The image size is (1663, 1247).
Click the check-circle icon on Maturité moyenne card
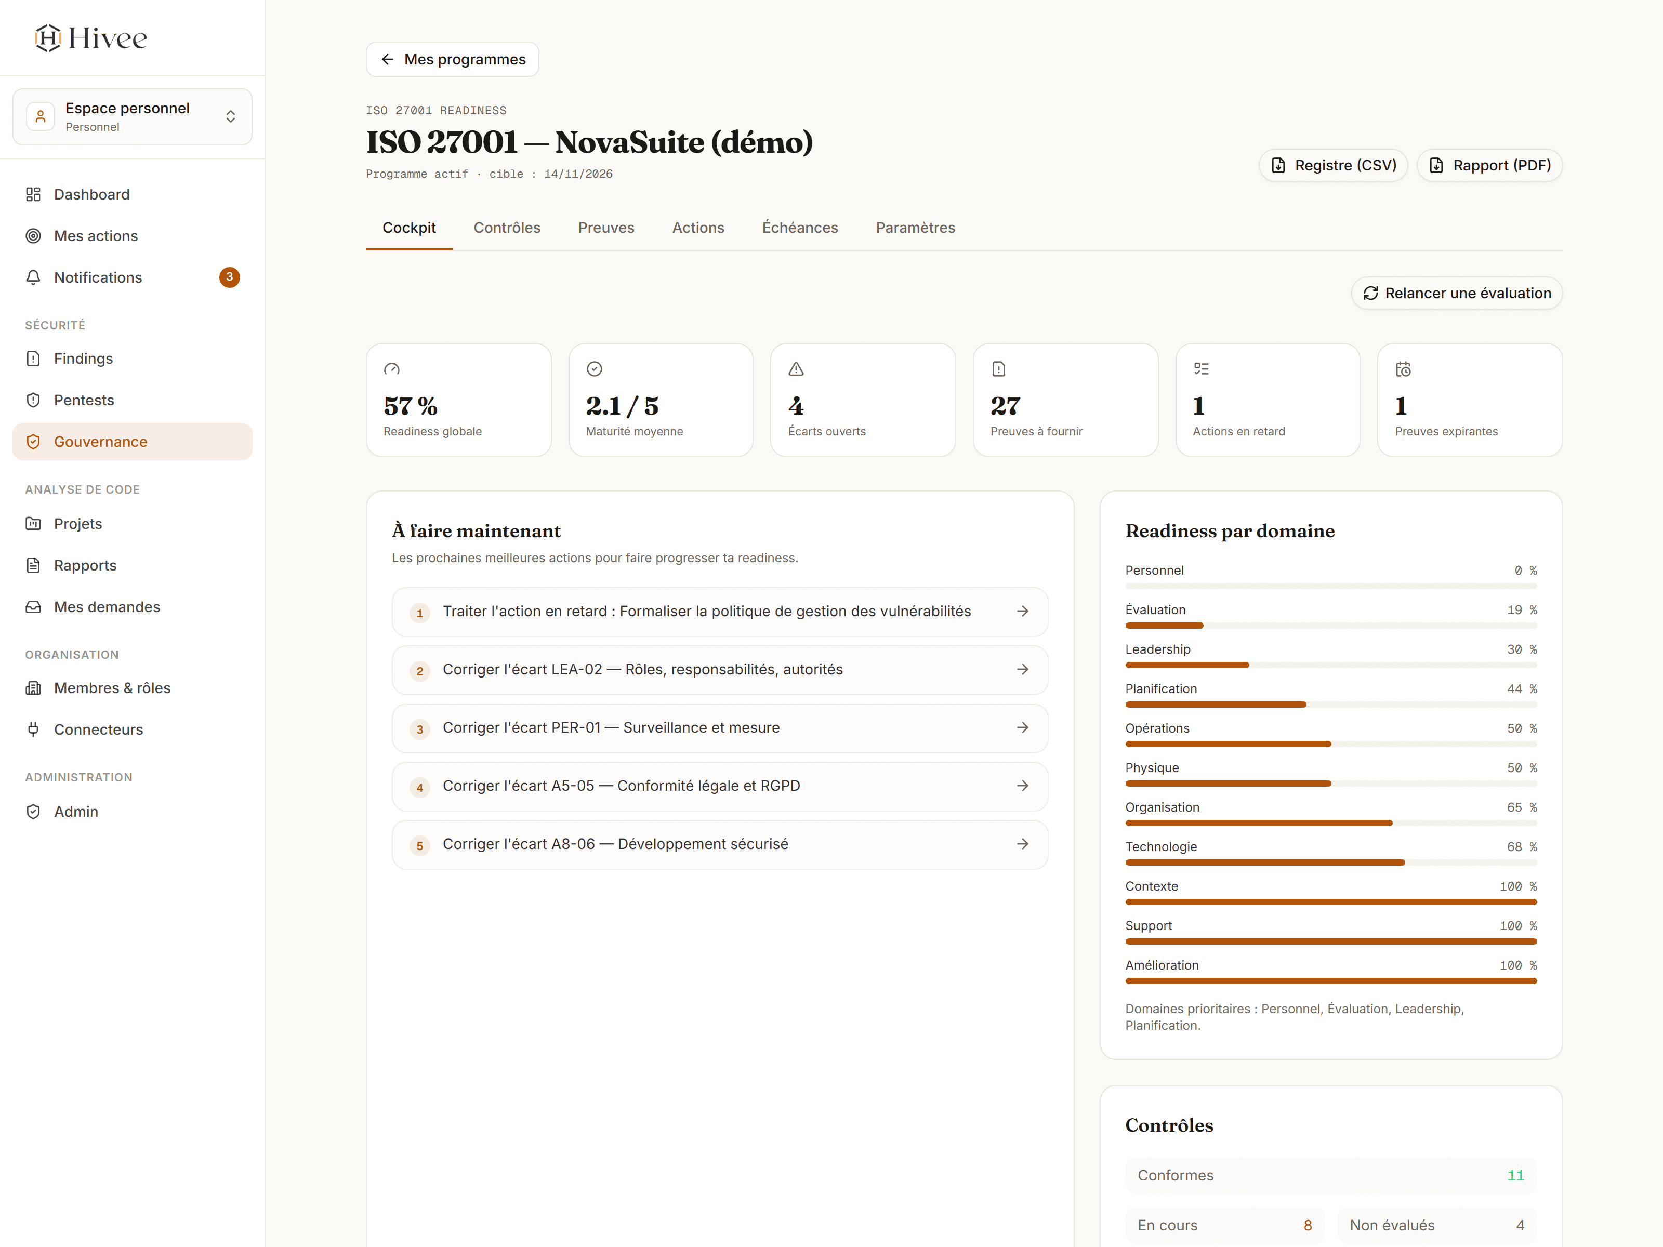(x=594, y=369)
